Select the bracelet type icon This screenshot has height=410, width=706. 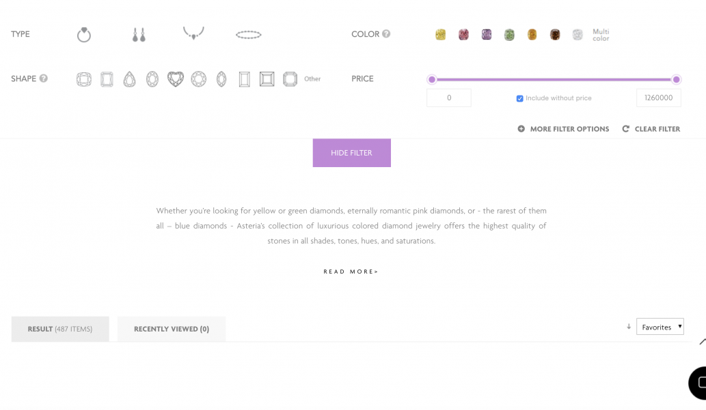[249, 35]
